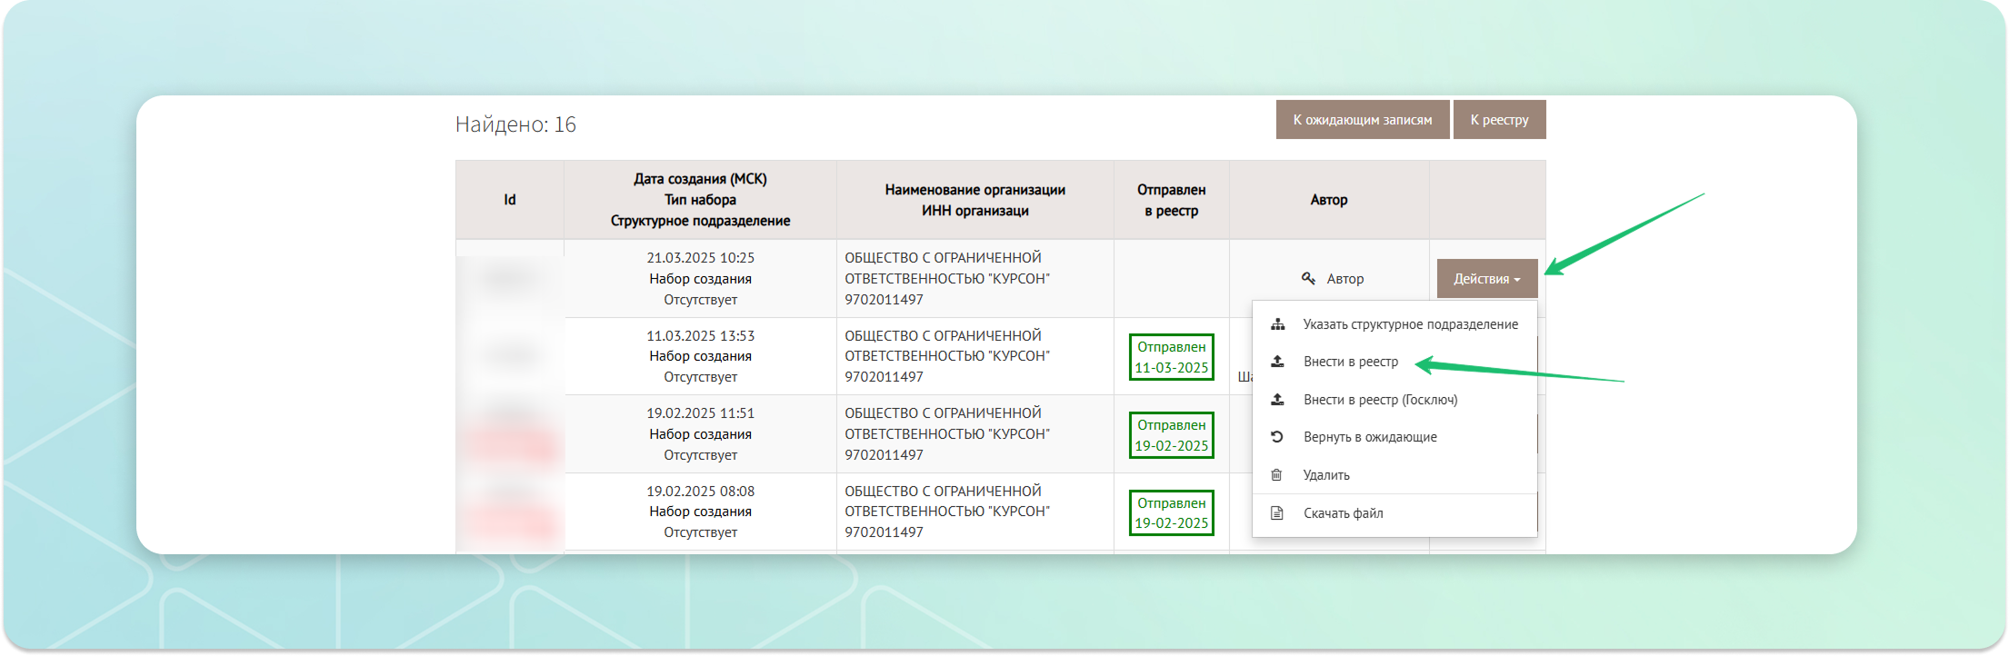Choose 'Указать структурное подразделение' menu text
Viewport: 2009px width, 656px height.
[1410, 324]
